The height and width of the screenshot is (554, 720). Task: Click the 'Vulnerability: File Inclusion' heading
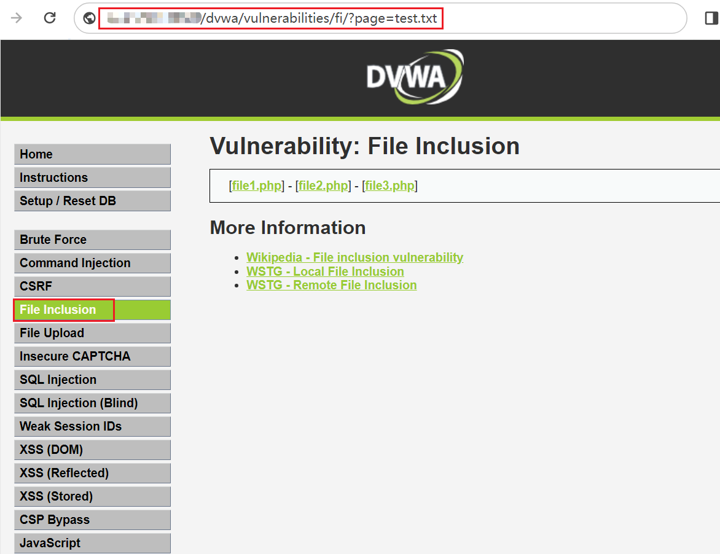tap(364, 146)
